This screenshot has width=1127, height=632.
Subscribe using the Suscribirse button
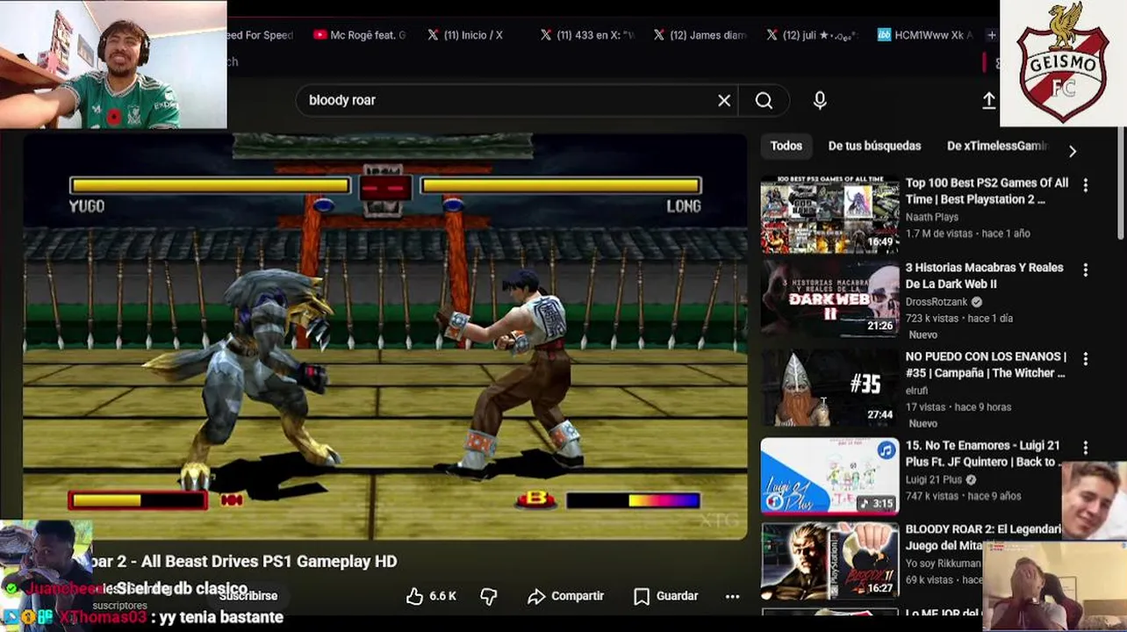(248, 596)
